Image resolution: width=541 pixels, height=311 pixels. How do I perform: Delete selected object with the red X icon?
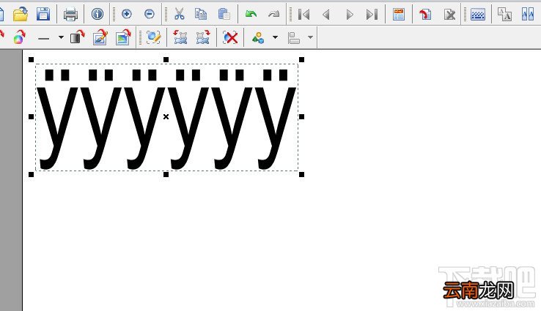tap(230, 37)
